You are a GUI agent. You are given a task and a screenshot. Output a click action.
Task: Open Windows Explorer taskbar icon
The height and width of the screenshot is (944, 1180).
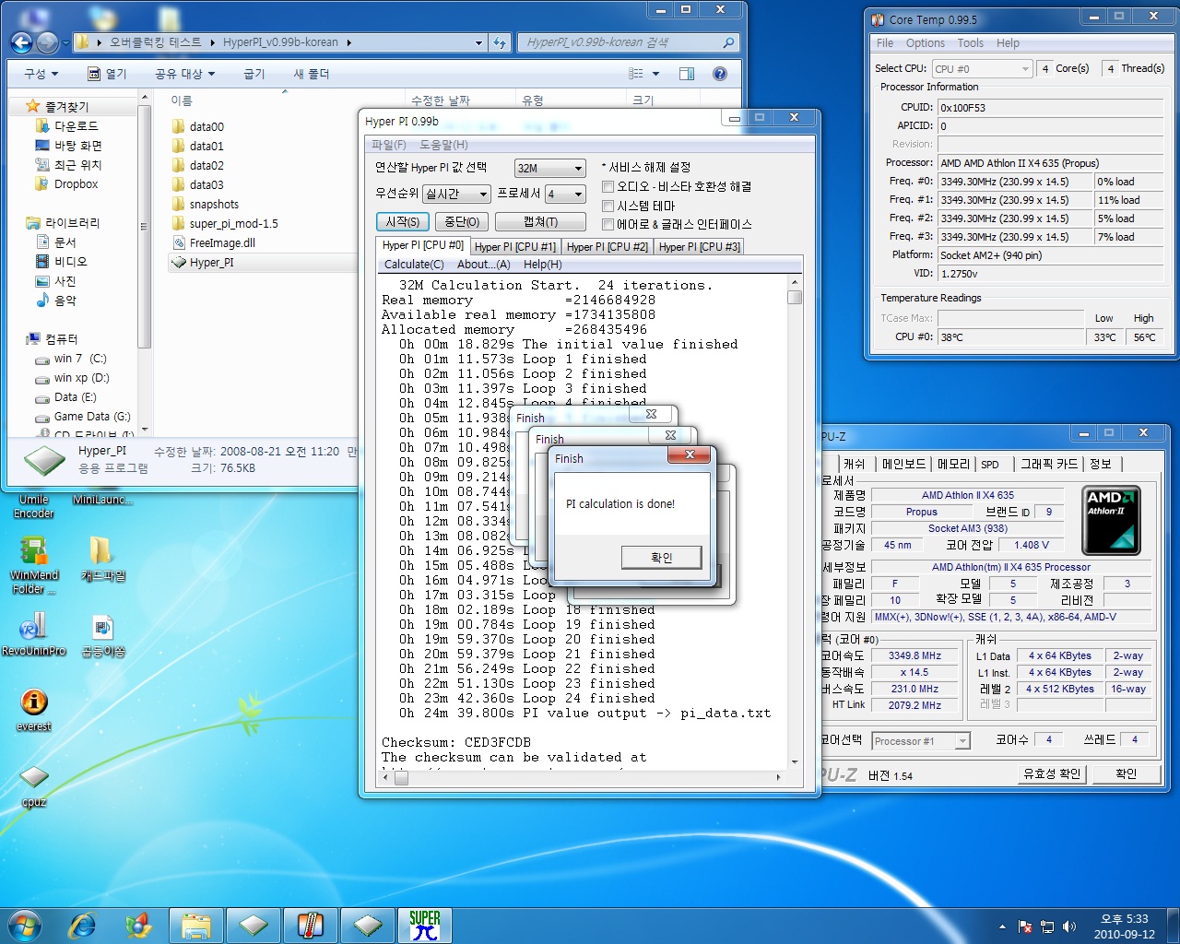(x=196, y=925)
